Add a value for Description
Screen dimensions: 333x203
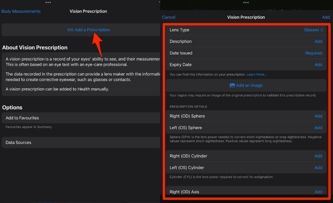click(x=318, y=42)
